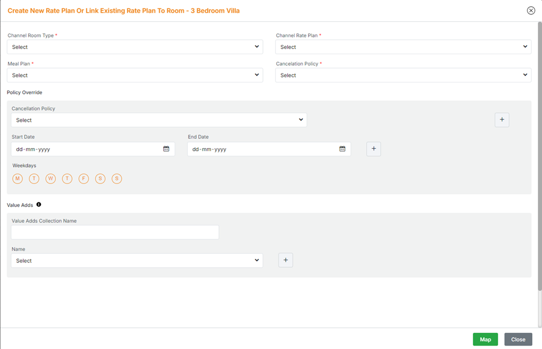Open the Meal Plan dropdown
This screenshot has height=349, width=542.
pos(135,75)
